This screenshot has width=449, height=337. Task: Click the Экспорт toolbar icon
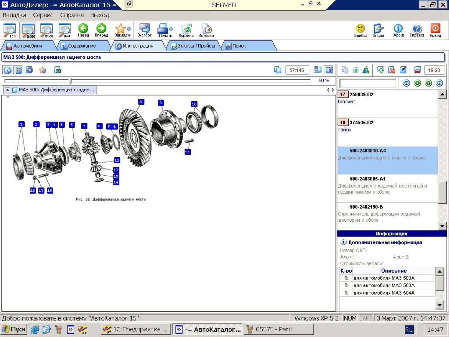tap(144, 30)
